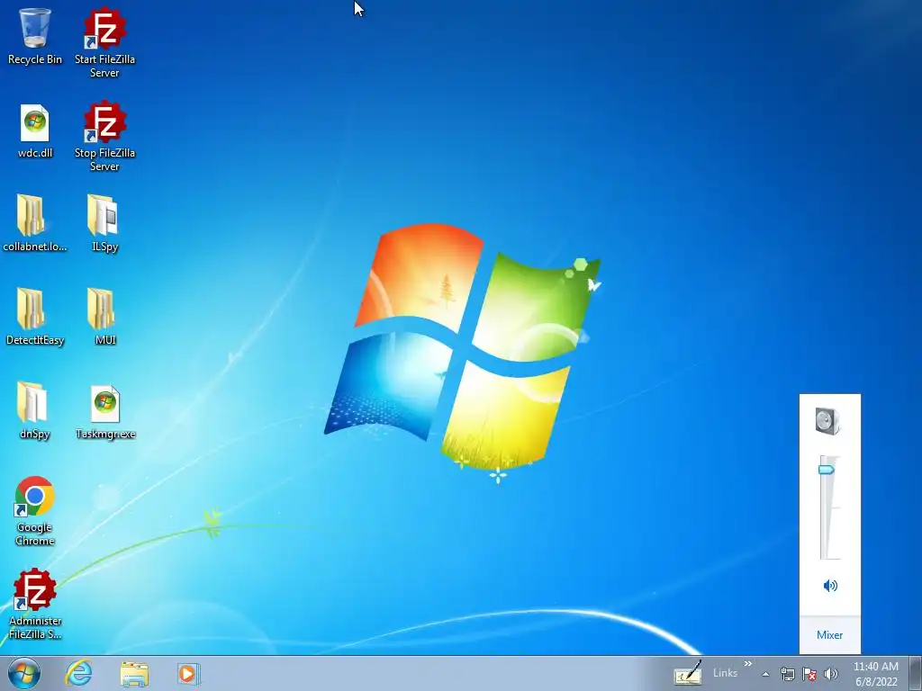Select Start FileZilla Server shortcut

pyautogui.click(x=104, y=42)
